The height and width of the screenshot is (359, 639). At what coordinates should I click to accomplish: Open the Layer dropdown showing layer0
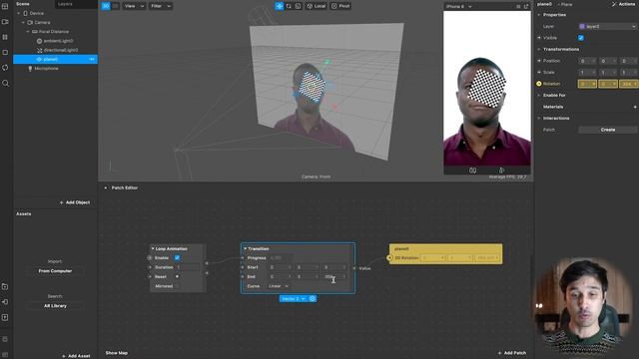coord(608,27)
